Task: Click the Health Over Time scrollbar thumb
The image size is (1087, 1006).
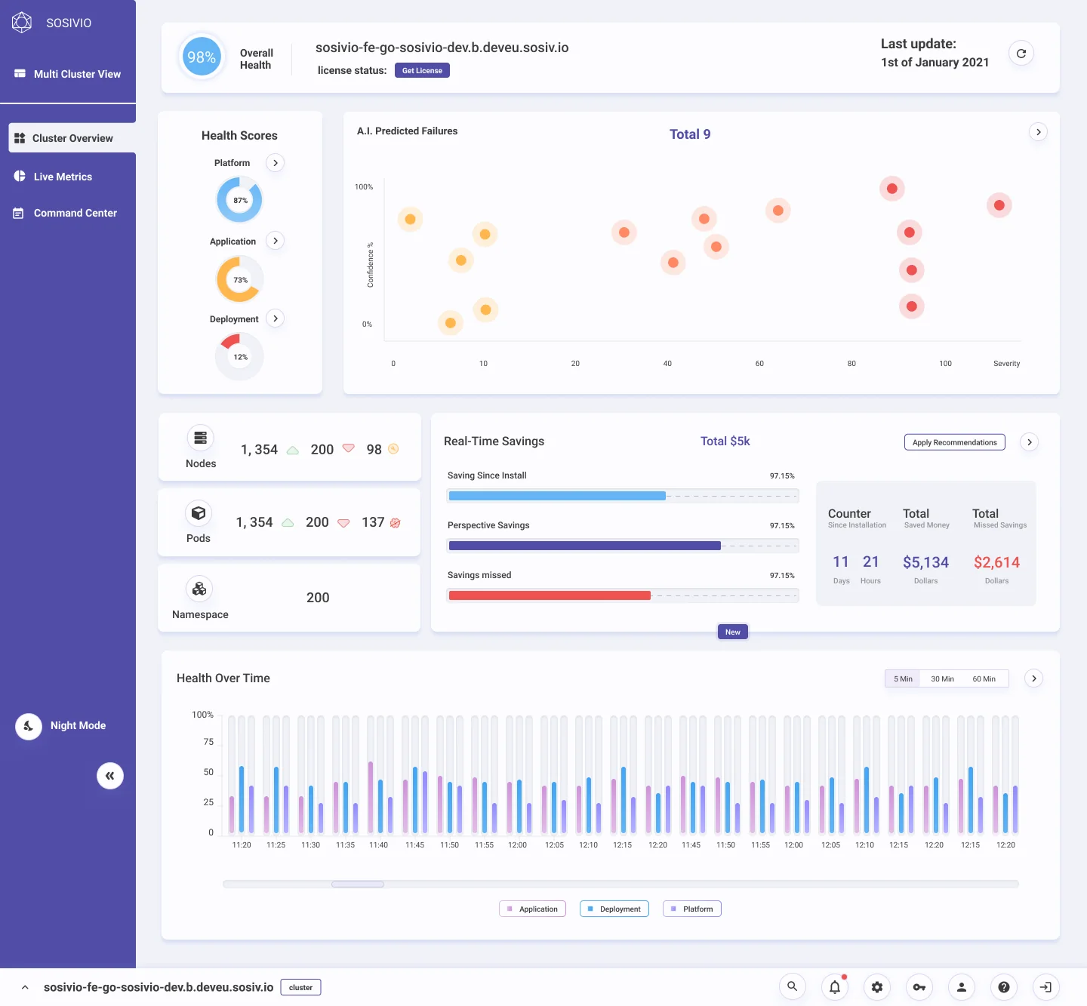Action: point(358,884)
